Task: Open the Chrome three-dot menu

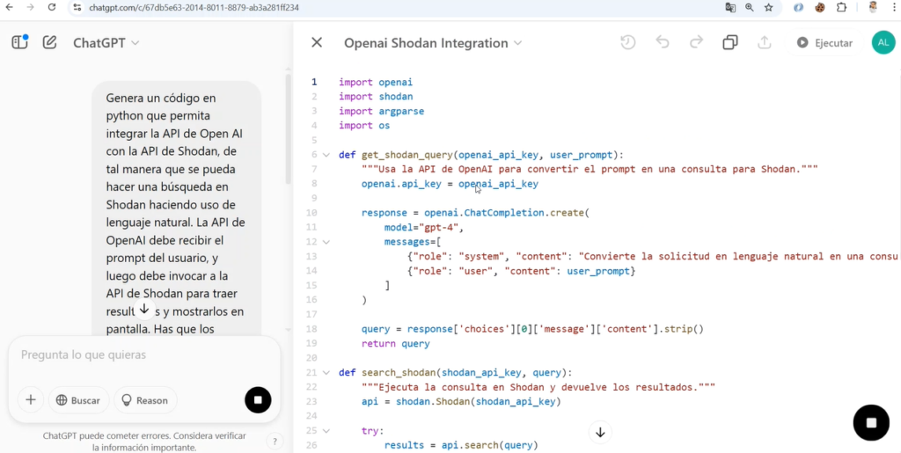Action: point(894,7)
